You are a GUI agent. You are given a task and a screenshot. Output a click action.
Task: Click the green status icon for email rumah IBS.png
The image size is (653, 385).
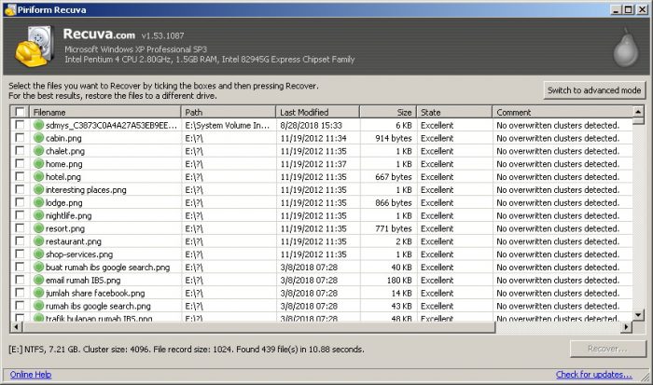tap(39, 280)
